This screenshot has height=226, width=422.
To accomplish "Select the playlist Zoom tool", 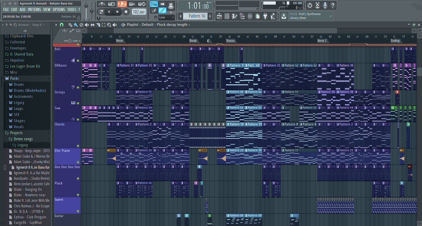I will (x=109, y=25).
